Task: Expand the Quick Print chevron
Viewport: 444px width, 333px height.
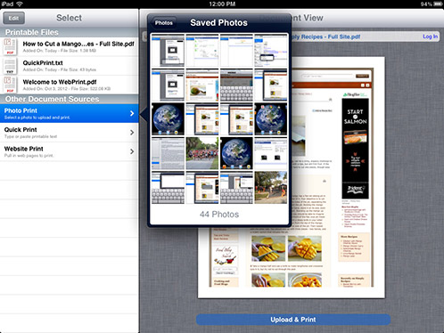Action: click(x=132, y=133)
